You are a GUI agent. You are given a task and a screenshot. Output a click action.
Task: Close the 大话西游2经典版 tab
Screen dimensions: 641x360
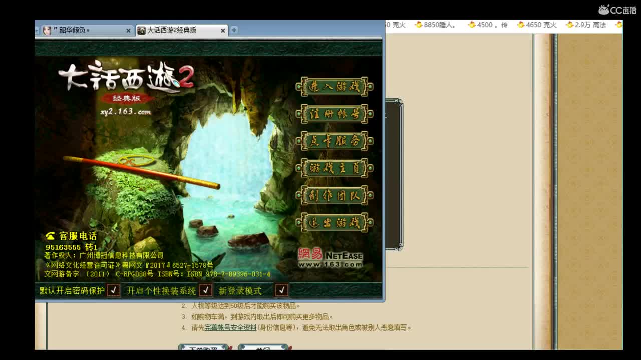223,31
